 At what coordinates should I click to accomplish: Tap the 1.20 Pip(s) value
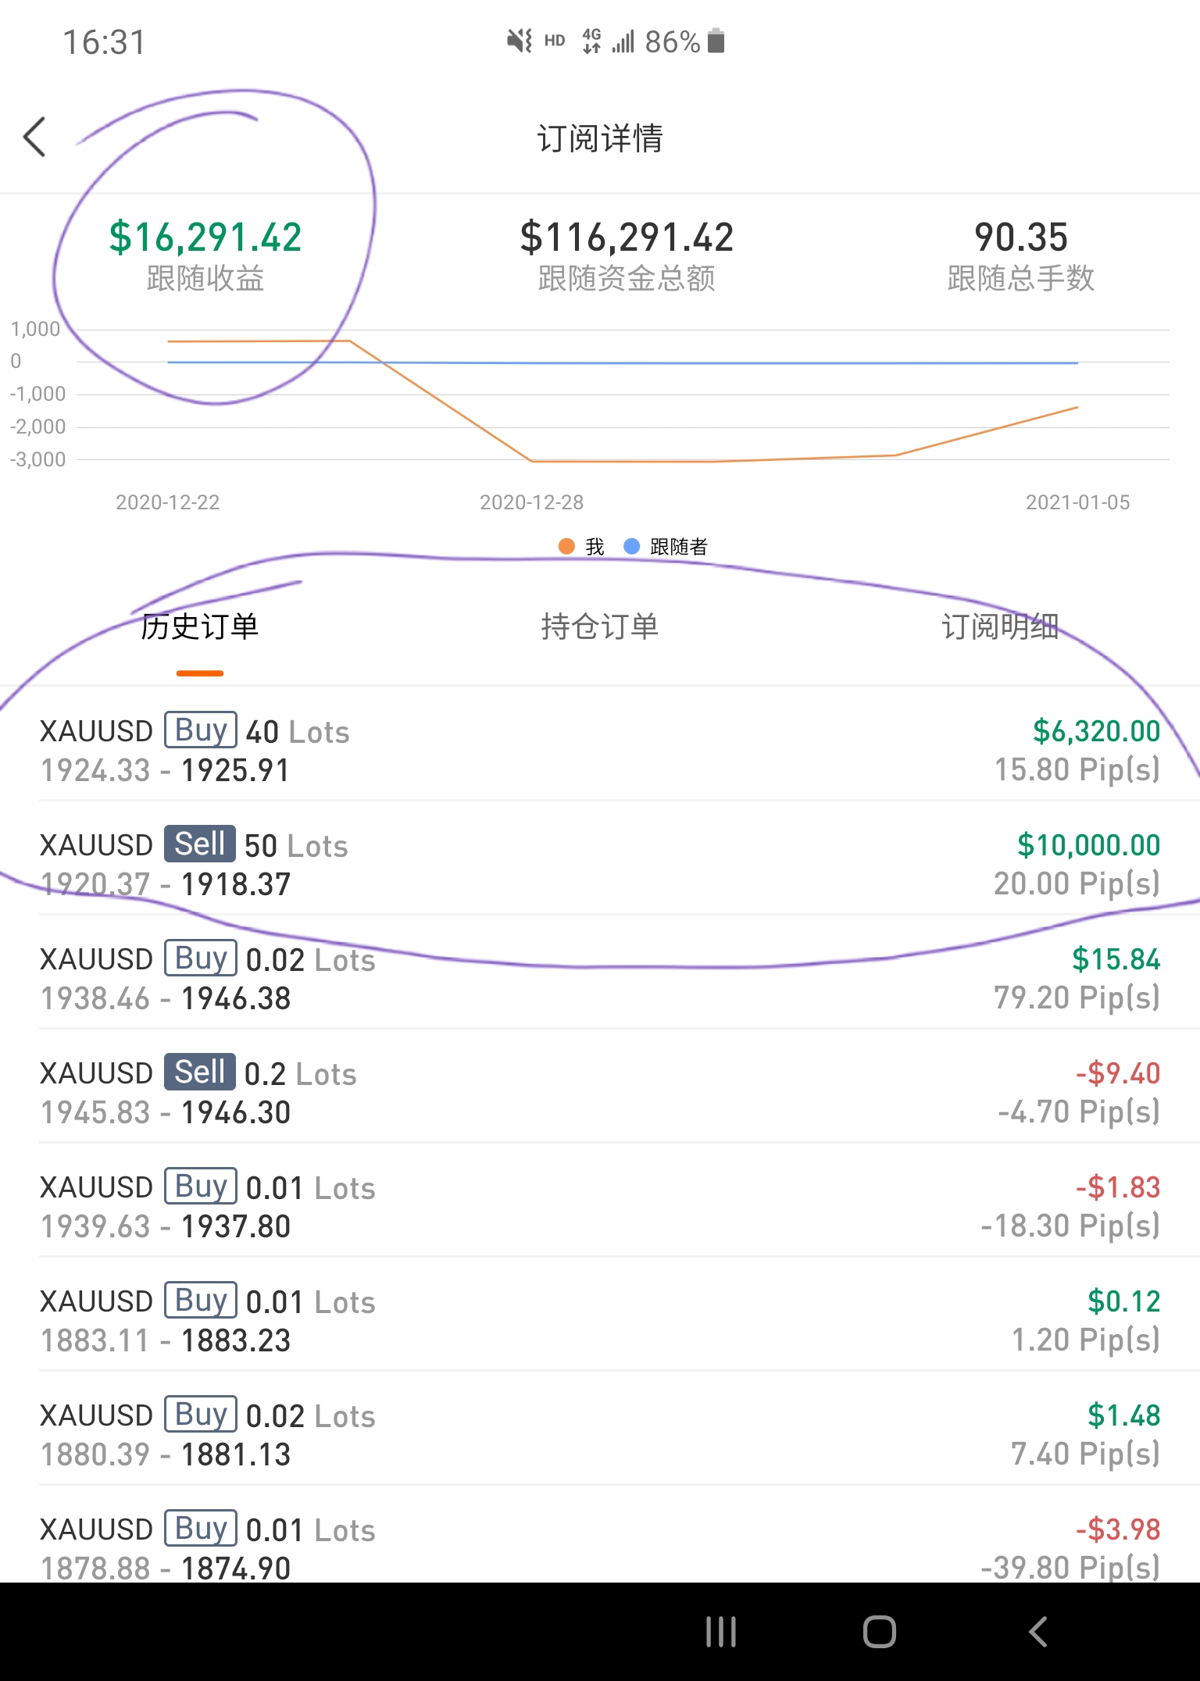click(x=1086, y=1340)
